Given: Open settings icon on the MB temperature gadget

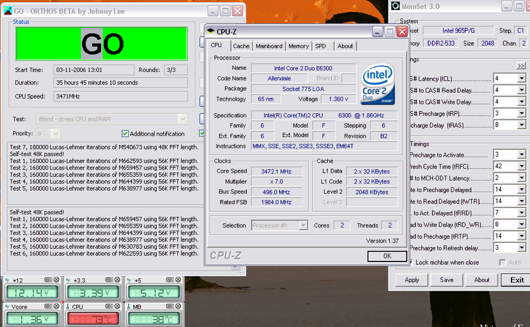Looking at the screenshot, I should point(170,306).
